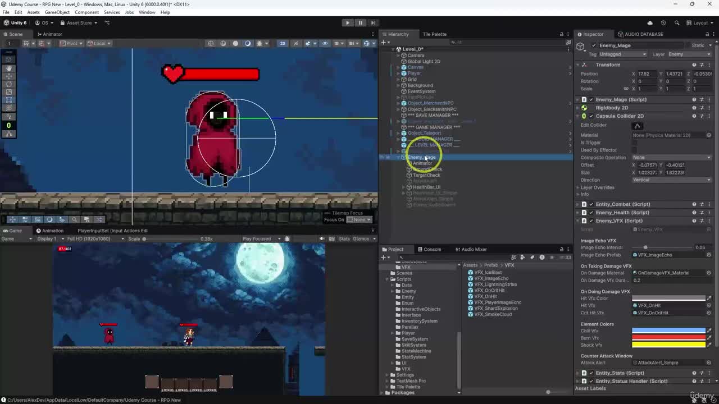Select the VFX_IceBlast prefab asset
Viewport: 719px width, 404px height.
click(488, 273)
